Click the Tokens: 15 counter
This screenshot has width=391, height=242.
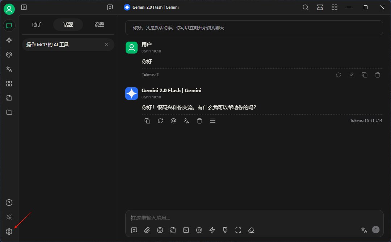pos(366,120)
